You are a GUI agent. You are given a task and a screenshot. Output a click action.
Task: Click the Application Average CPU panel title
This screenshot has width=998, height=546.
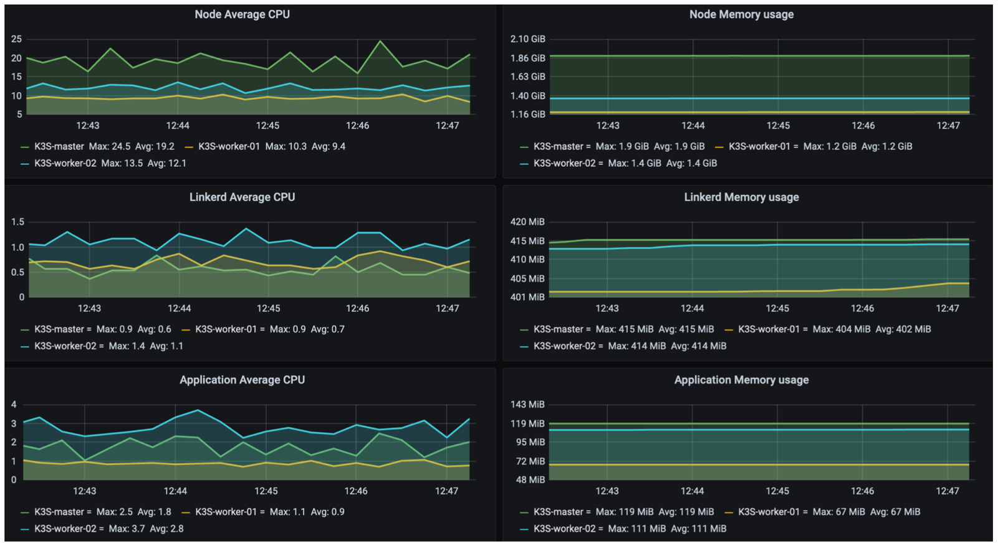(x=242, y=380)
